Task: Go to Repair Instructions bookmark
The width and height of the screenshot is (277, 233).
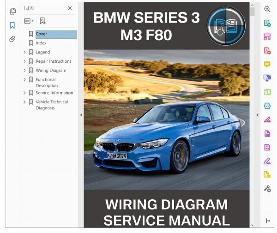Action: tap(54, 61)
